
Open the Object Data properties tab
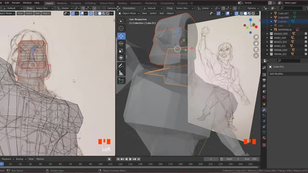coord(264,132)
